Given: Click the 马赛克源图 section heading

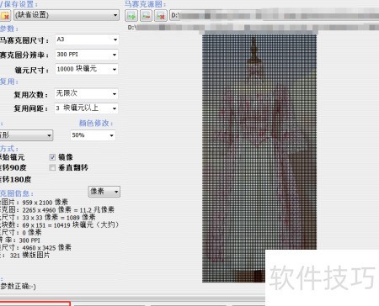Looking at the screenshot, I should pos(146,4).
